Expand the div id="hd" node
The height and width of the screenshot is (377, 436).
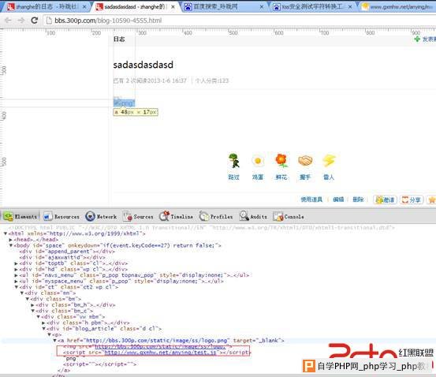point(16,269)
